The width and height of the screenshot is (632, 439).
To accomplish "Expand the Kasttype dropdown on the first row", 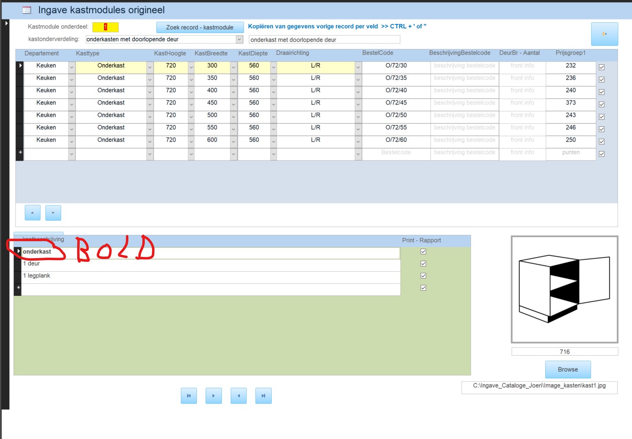I will (x=149, y=67).
